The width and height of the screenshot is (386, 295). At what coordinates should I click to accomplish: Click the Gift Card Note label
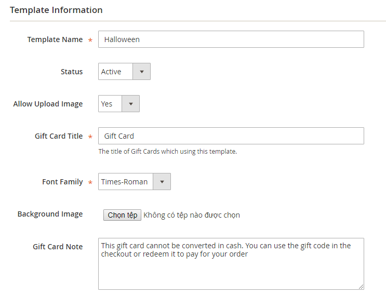click(x=58, y=247)
